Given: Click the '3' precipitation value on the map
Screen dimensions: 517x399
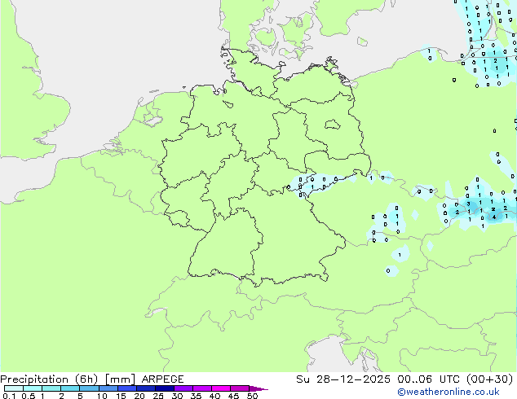Looking at the screenshot, I should (x=468, y=204).
